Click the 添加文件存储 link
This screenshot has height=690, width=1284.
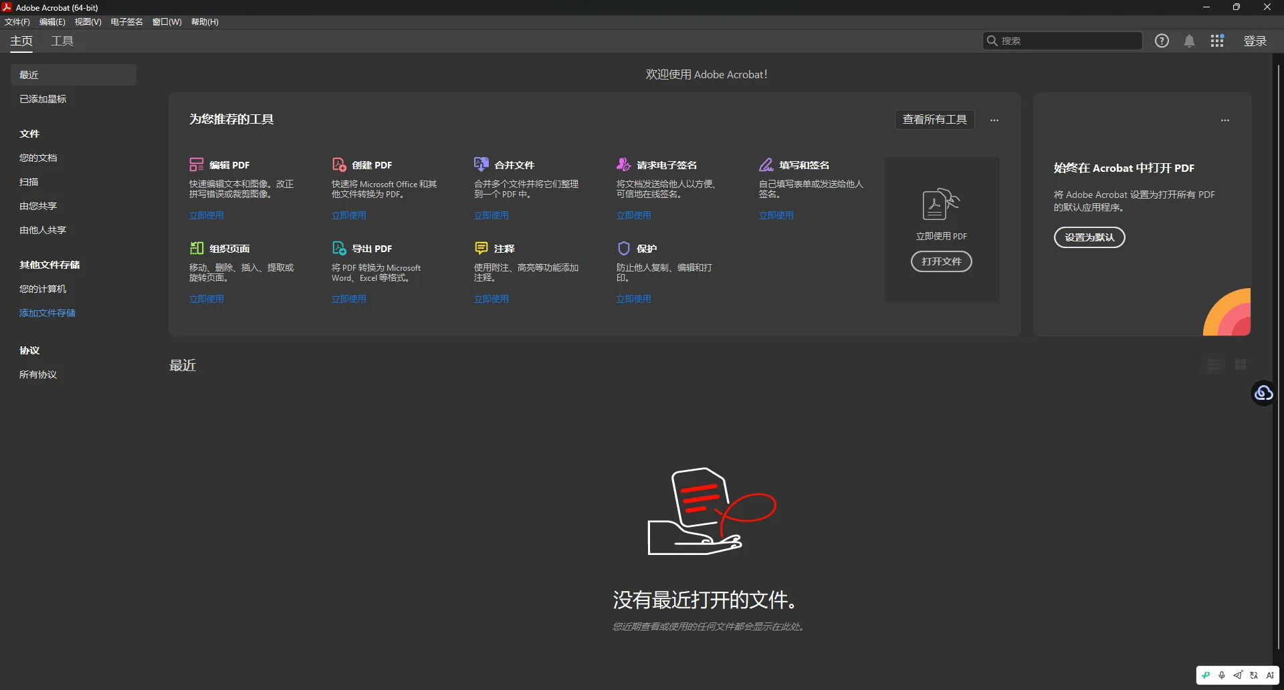pyautogui.click(x=47, y=313)
